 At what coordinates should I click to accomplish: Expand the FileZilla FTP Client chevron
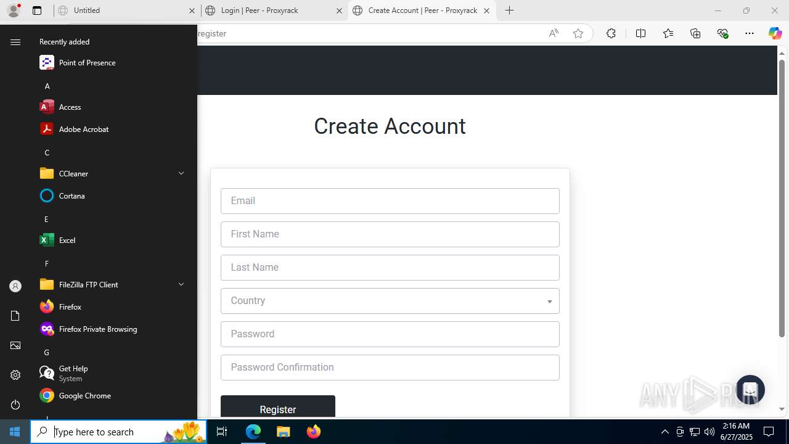pos(181,285)
